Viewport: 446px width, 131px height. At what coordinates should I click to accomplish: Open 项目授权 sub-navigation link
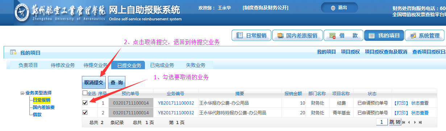(x=350, y=52)
